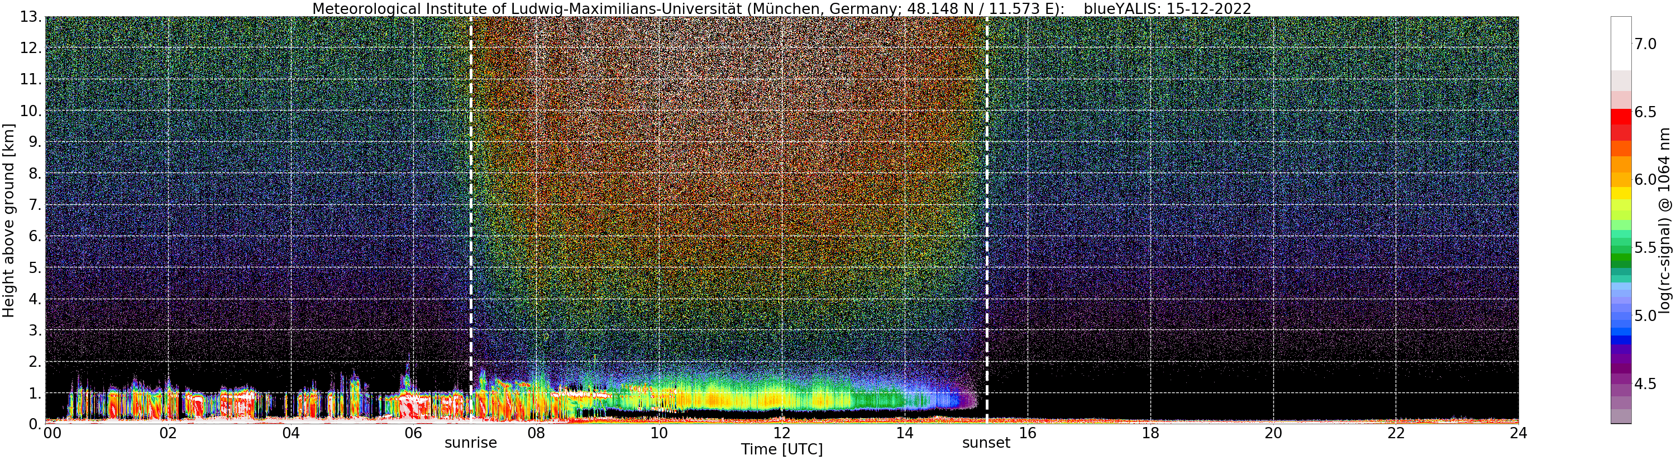
Task: Select the 'Height above ground [km]' axis label
Action: 8,221
